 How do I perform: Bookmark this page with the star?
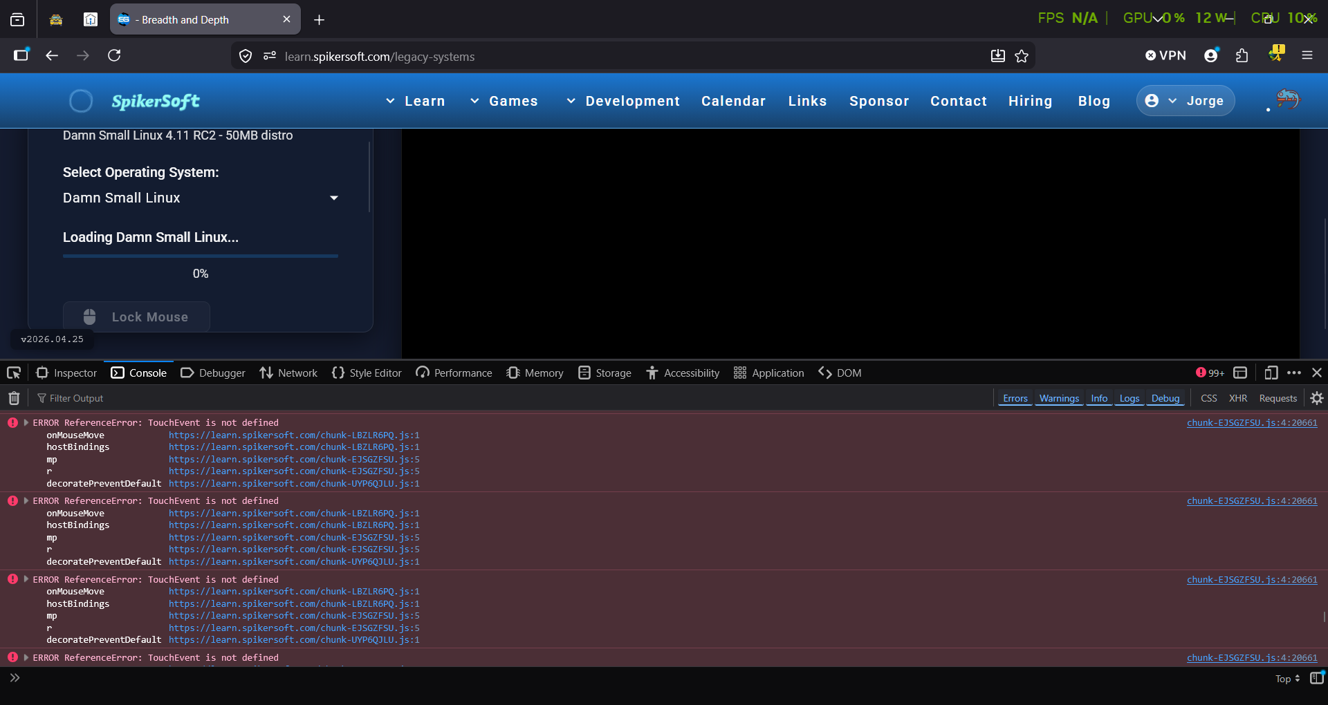point(1022,56)
